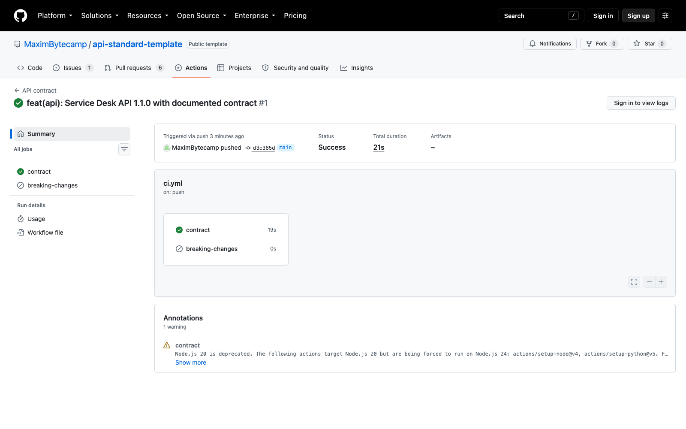Click the Notifications bell button
The width and height of the screenshot is (686, 429).
[x=550, y=44]
